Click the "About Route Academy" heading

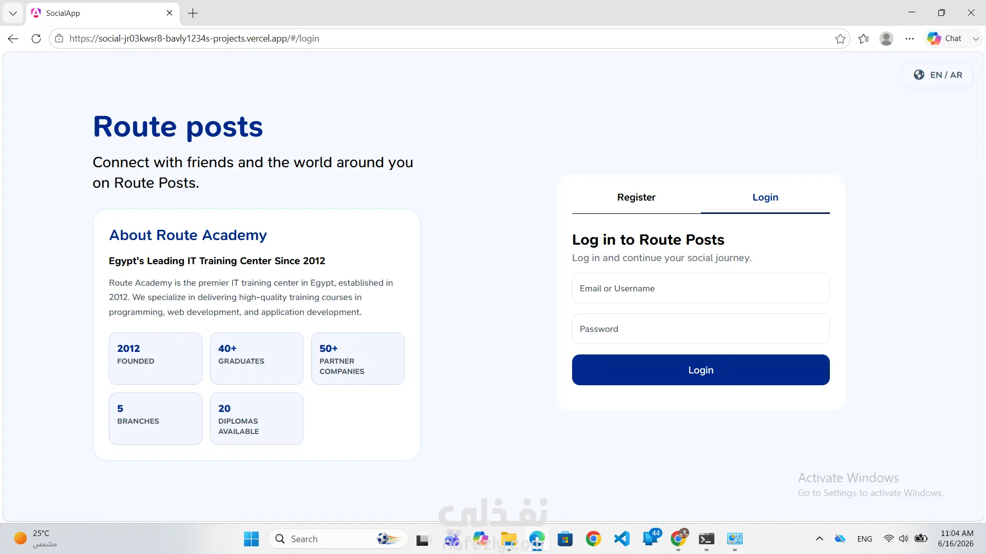188,235
